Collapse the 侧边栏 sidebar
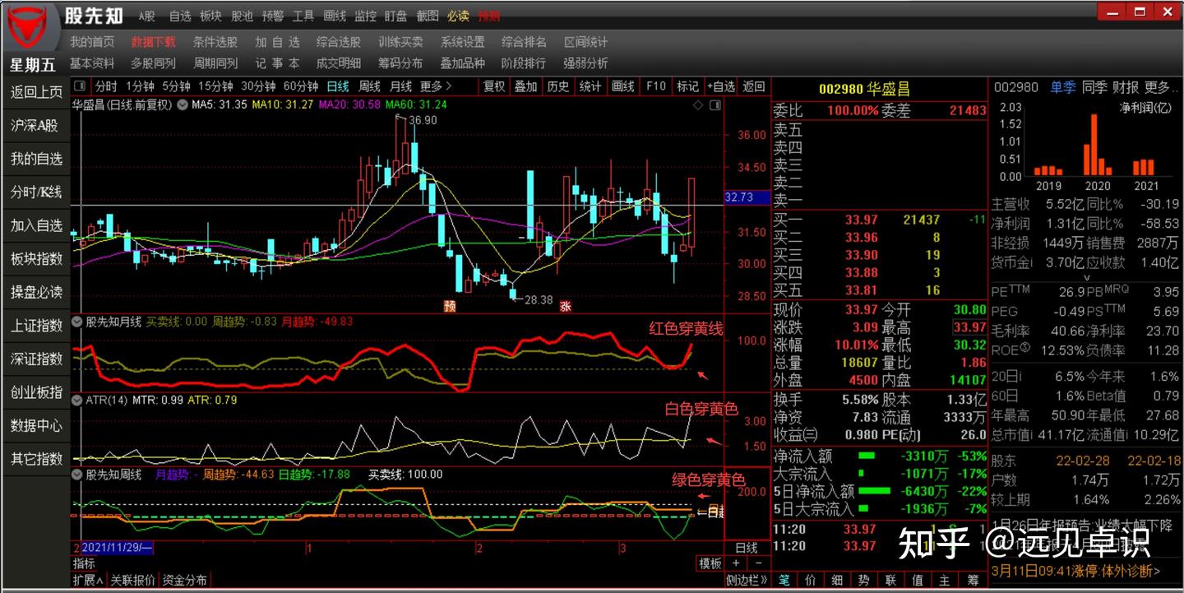Image resolution: width=1184 pixels, height=593 pixels. tap(747, 580)
